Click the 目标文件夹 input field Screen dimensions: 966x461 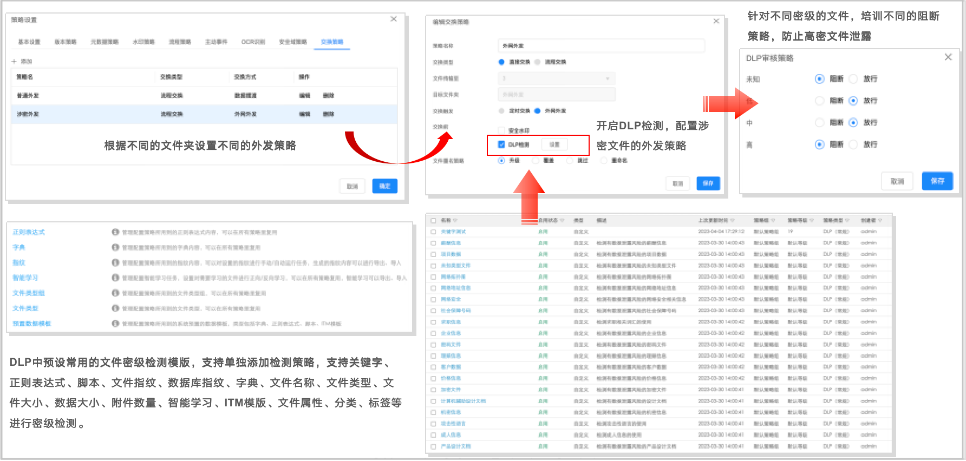[556, 95]
